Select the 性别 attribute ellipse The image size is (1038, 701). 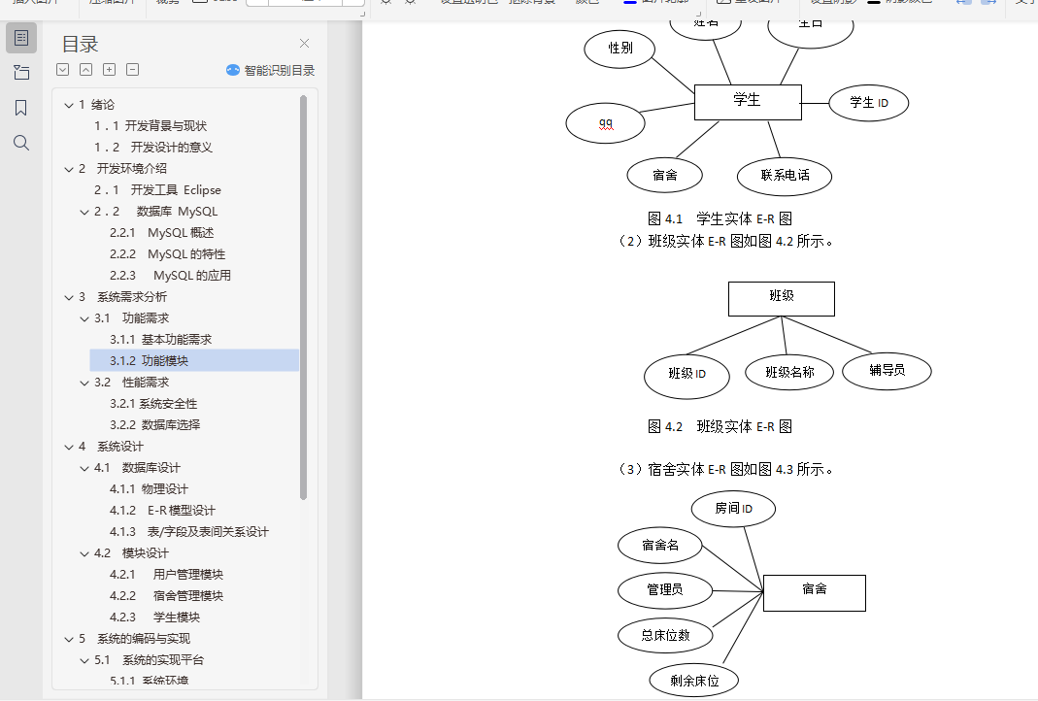(x=620, y=49)
